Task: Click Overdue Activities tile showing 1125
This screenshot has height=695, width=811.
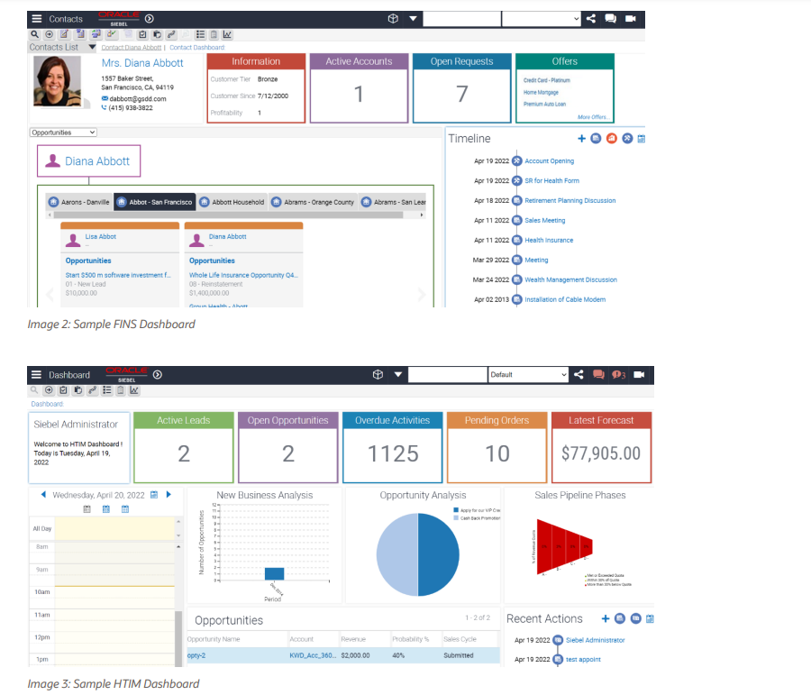Action: click(393, 447)
